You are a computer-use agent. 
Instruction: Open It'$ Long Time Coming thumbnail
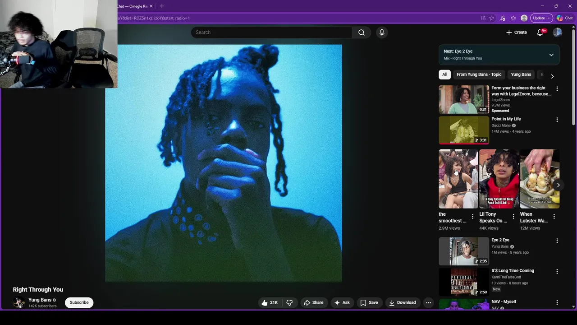pos(464,282)
